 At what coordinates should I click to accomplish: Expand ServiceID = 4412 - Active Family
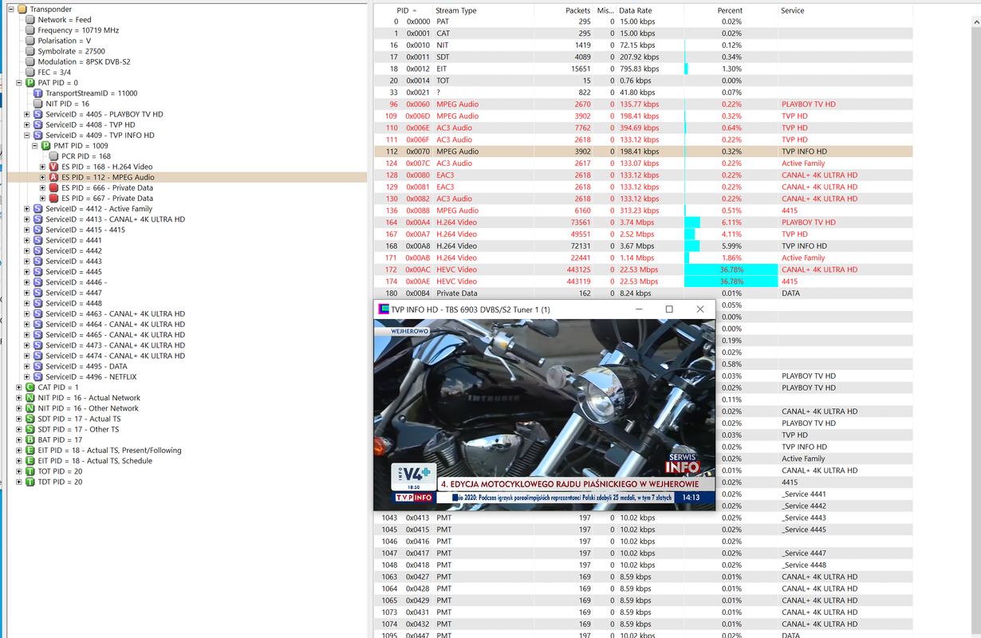[26, 209]
